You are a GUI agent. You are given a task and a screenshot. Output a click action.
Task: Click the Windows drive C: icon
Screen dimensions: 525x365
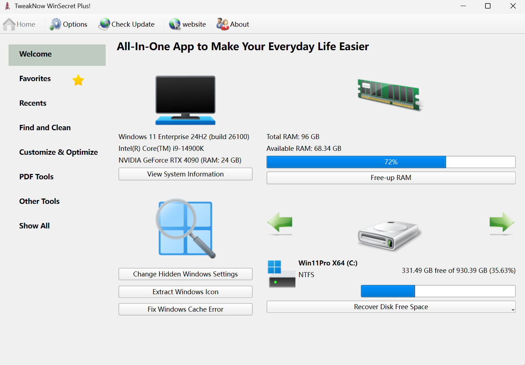point(282,274)
